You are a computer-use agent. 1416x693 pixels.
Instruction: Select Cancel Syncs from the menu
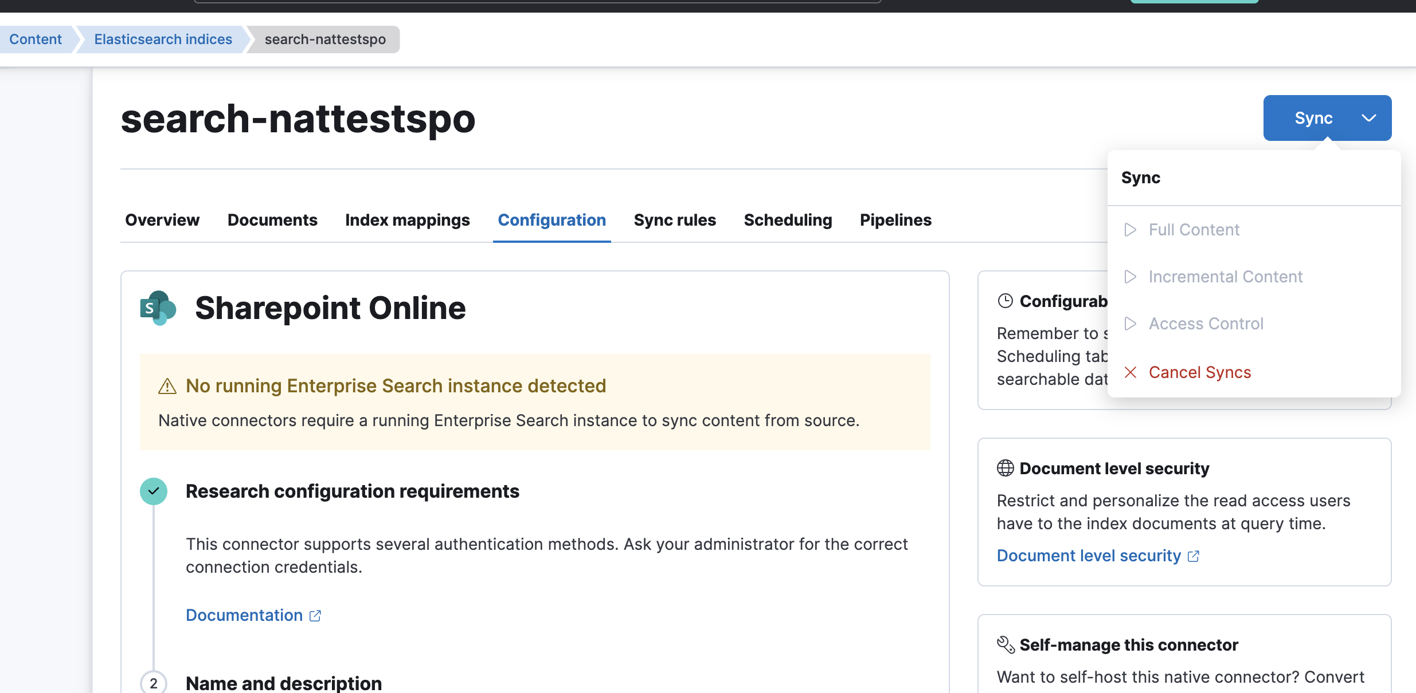(x=1254, y=372)
